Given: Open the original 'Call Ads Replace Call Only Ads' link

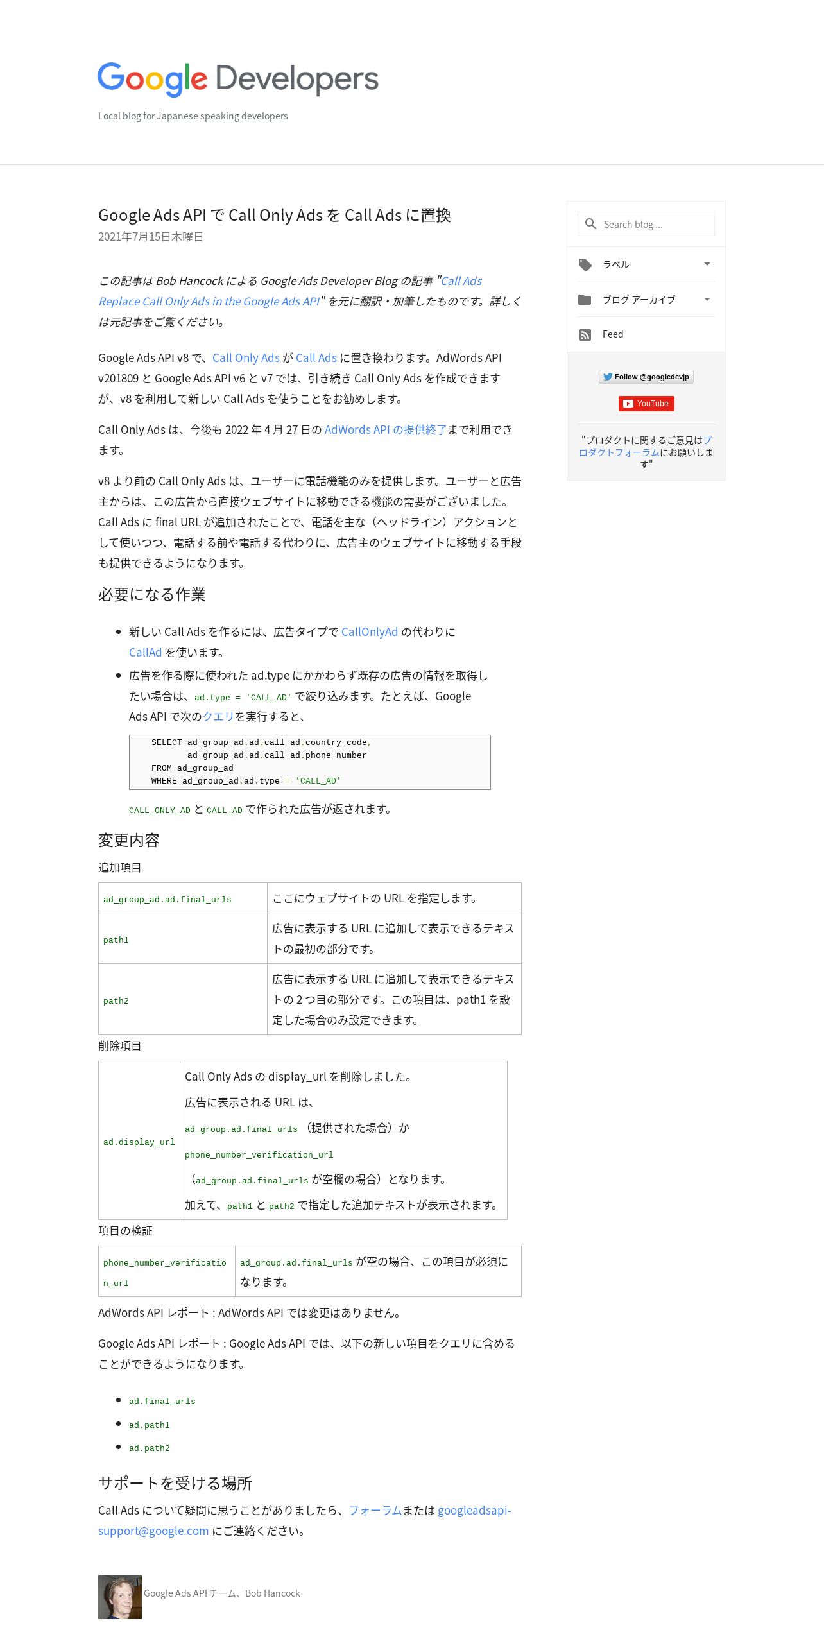Looking at the screenshot, I should pos(290,291).
